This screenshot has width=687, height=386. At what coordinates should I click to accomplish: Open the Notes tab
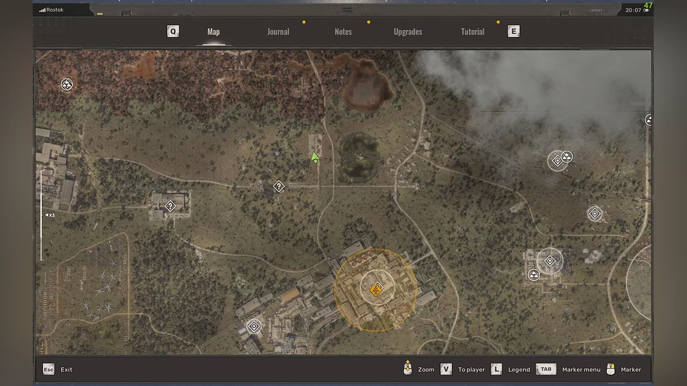pyautogui.click(x=343, y=32)
